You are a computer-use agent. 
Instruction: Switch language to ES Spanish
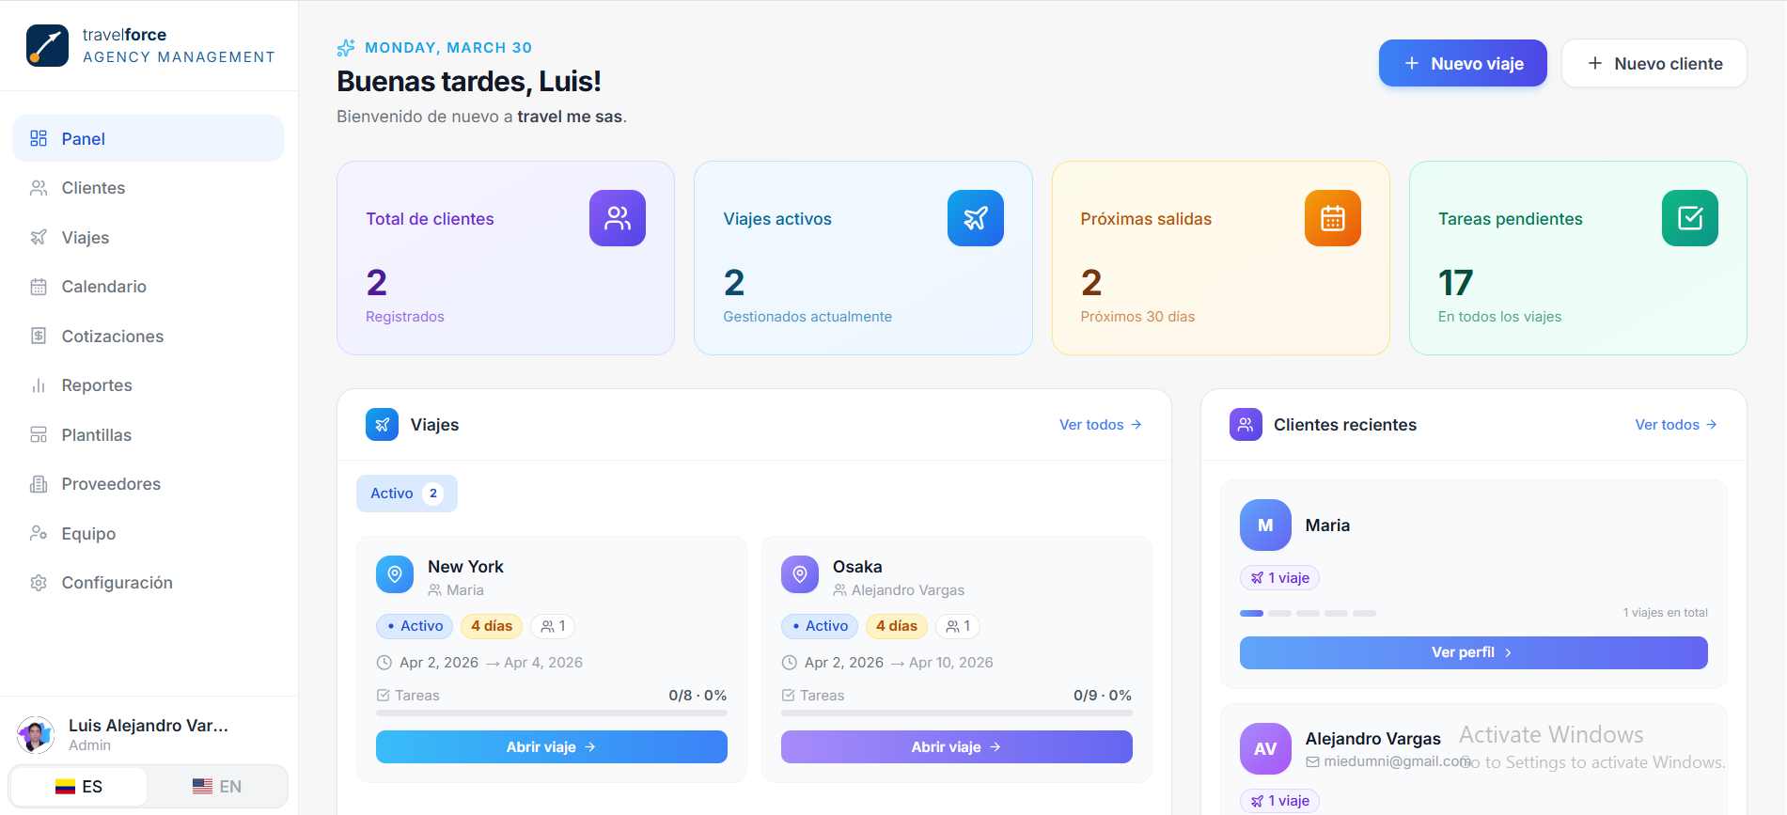[x=79, y=787]
